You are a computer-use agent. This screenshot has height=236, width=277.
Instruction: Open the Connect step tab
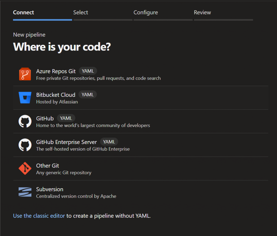pos(42,15)
